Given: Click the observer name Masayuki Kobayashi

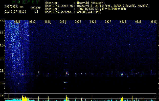Looking at the screenshot, I should coord(91,3).
